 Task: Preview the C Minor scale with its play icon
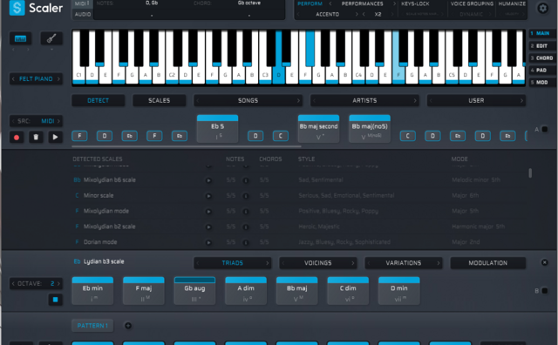pyautogui.click(x=208, y=196)
